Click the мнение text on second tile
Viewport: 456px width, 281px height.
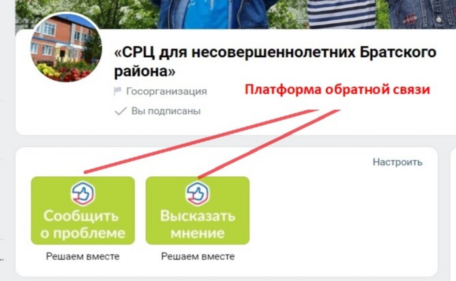(198, 233)
